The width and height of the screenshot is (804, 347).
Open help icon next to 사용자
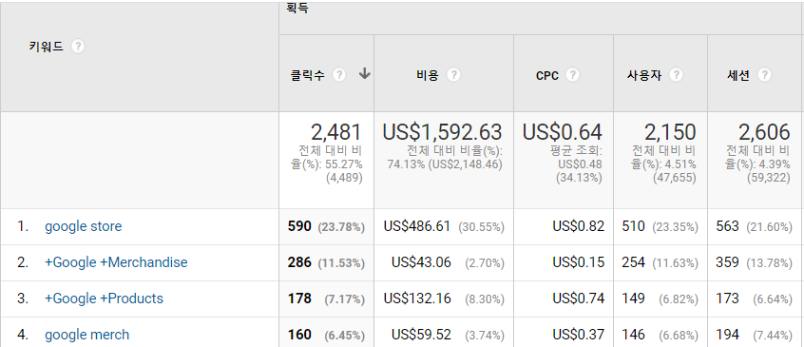coord(676,75)
